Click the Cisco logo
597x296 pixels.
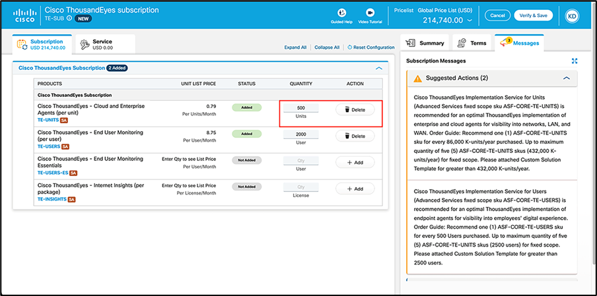tap(24, 16)
